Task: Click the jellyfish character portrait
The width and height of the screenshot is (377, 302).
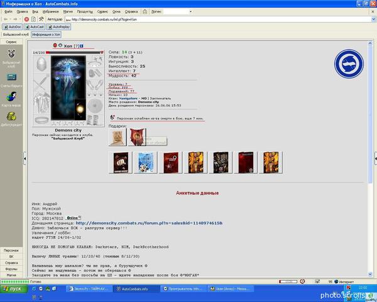Action: [68, 87]
